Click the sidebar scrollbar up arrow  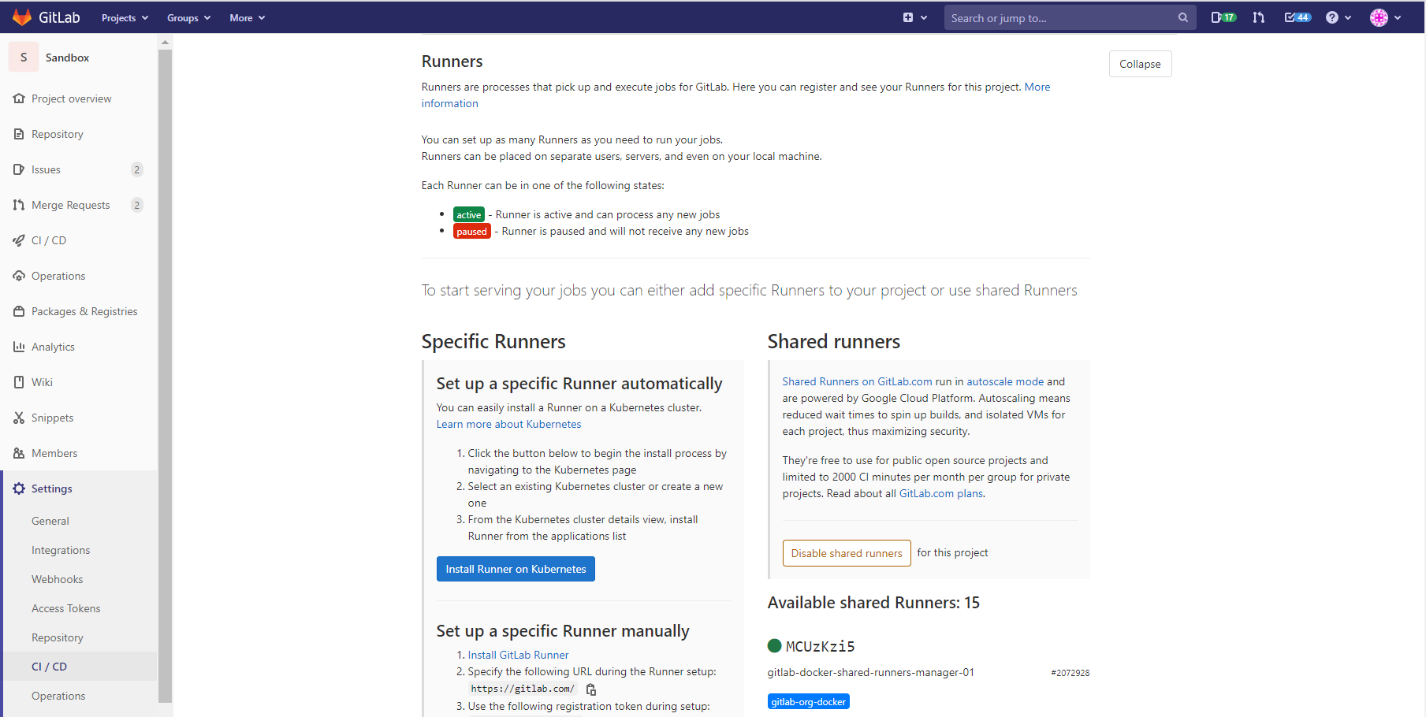pos(165,42)
